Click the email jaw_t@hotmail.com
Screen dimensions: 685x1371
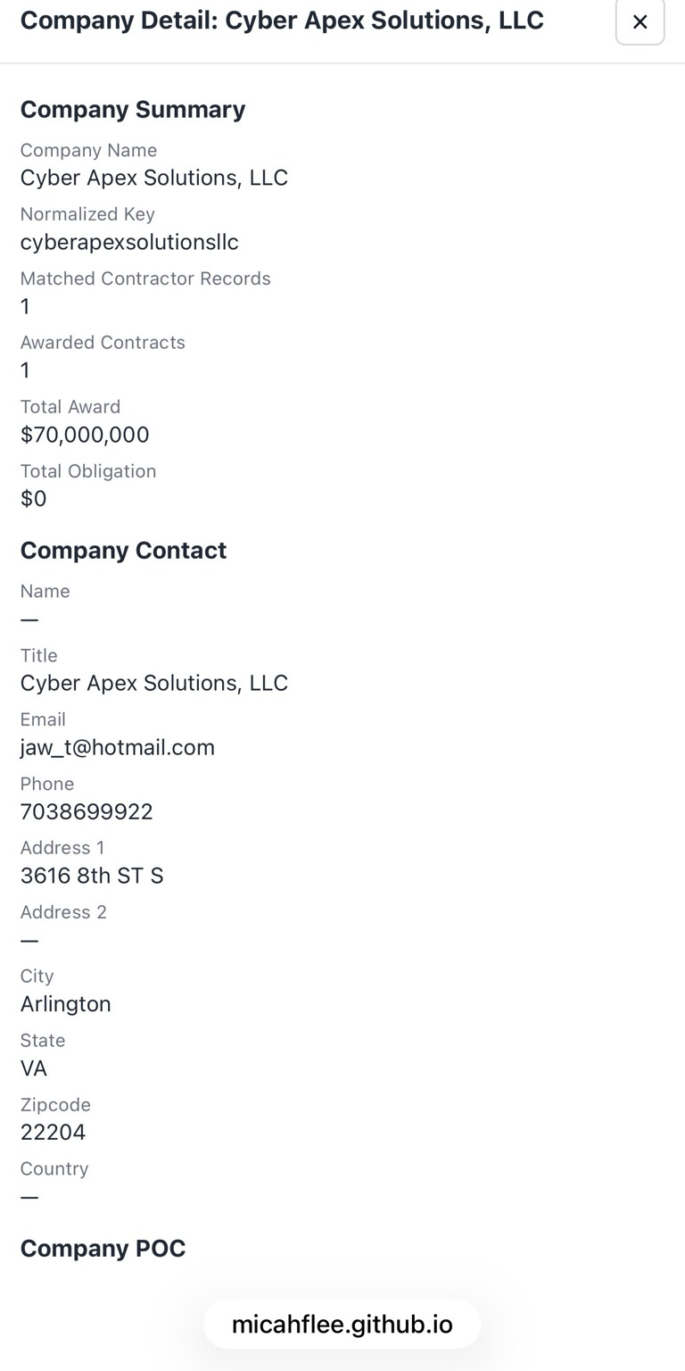coord(118,747)
